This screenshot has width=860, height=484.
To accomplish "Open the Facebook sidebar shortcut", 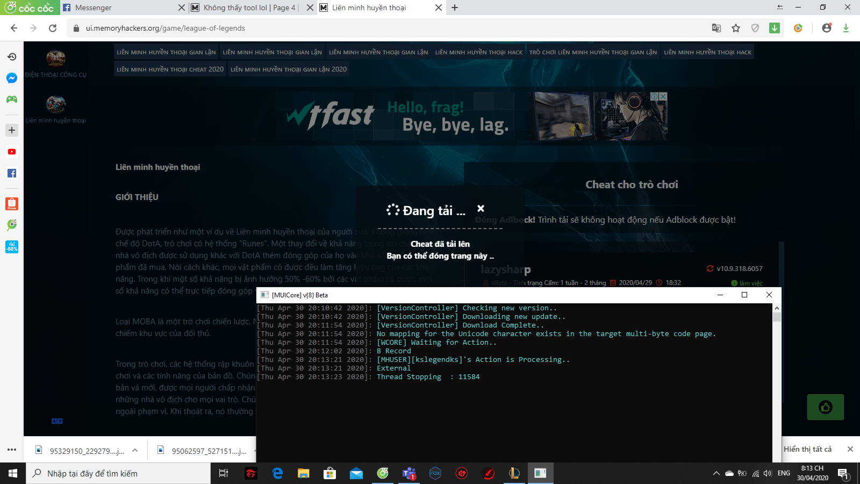I will (12, 173).
